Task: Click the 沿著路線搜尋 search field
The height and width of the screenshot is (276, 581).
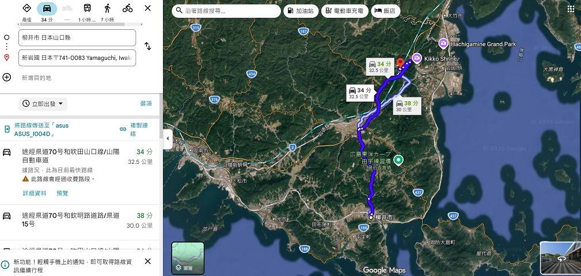Action: 226,11
